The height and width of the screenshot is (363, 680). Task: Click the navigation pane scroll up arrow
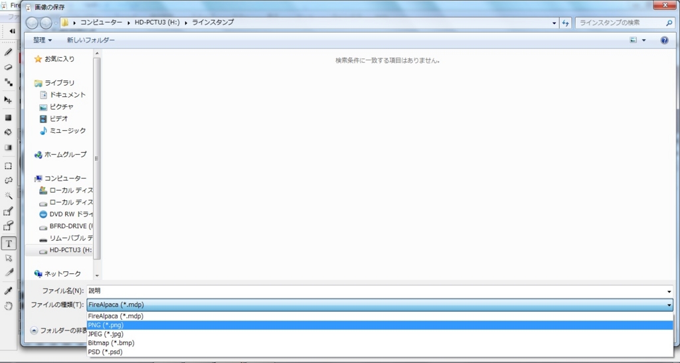tap(97, 53)
